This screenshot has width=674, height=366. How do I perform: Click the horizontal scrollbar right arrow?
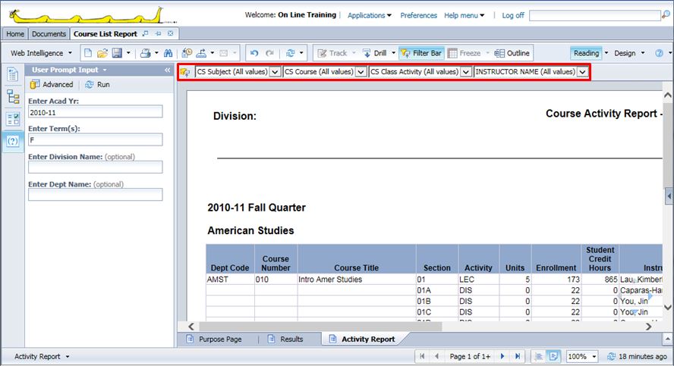[649, 327]
